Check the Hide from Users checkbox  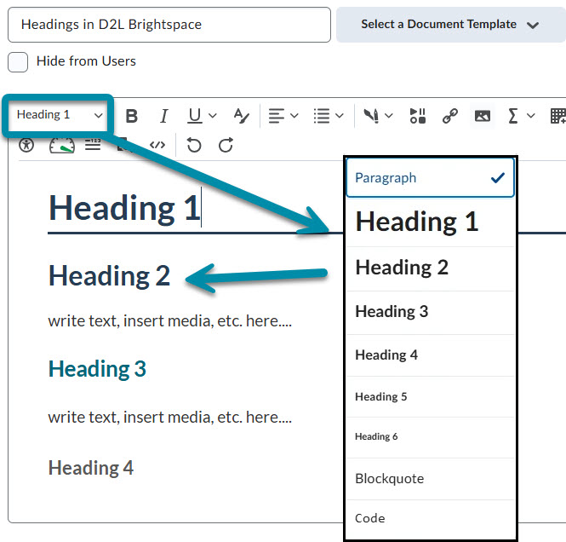click(18, 62)
